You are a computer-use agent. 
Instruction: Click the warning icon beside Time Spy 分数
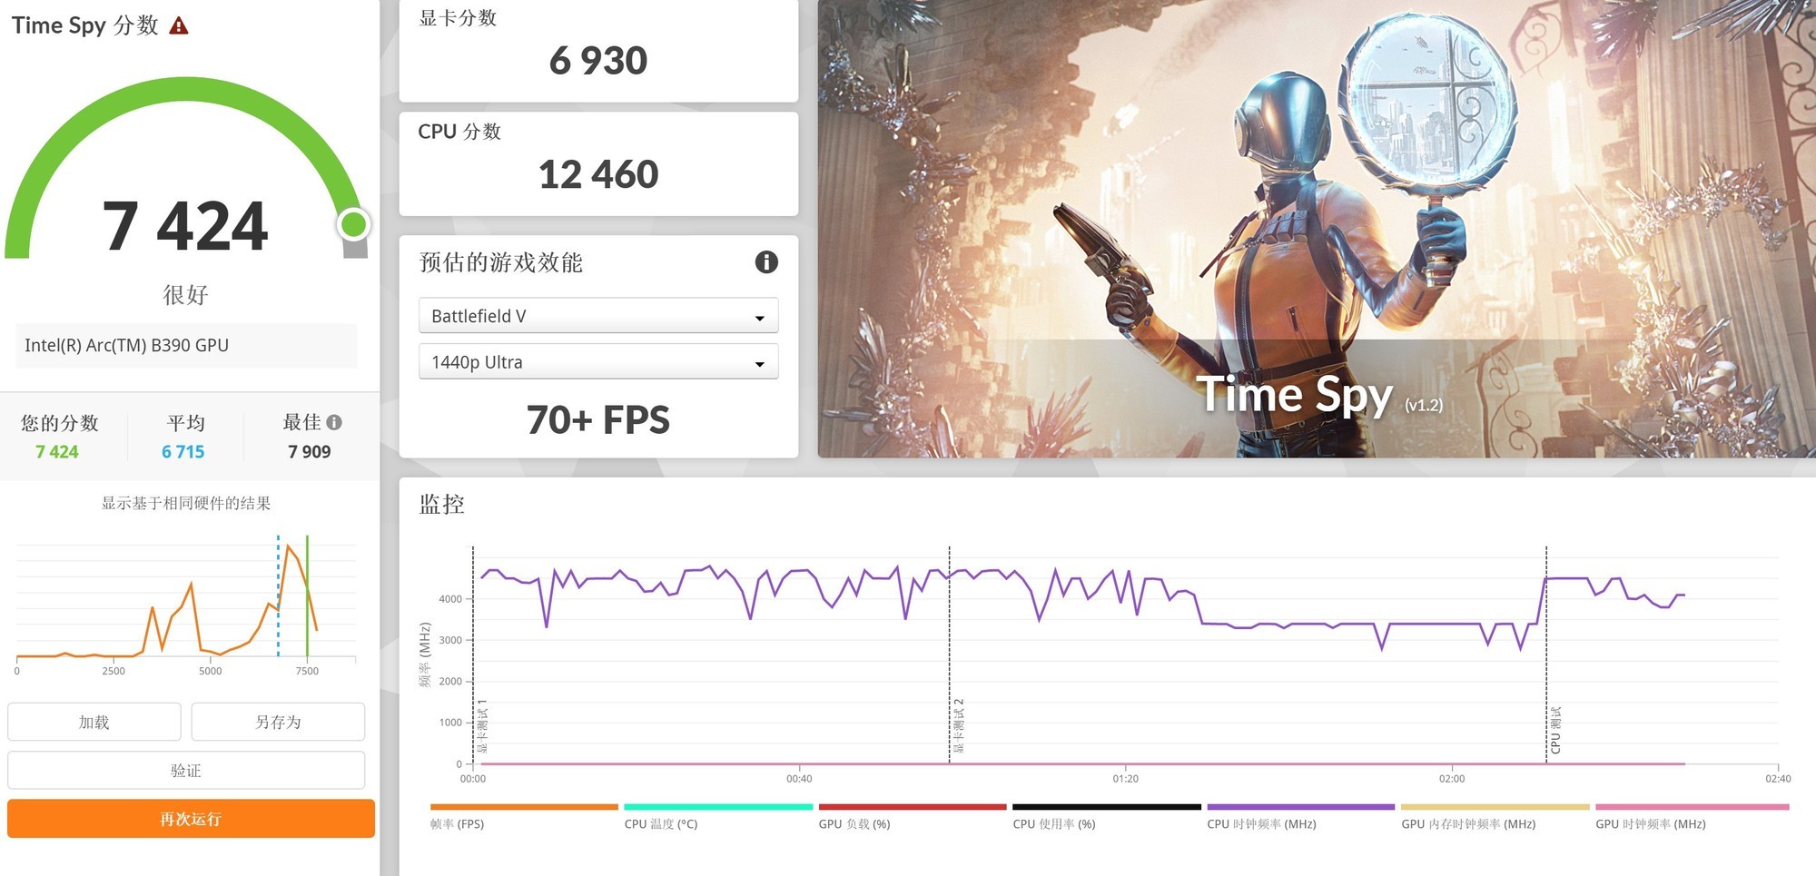(x=181, y=25)
